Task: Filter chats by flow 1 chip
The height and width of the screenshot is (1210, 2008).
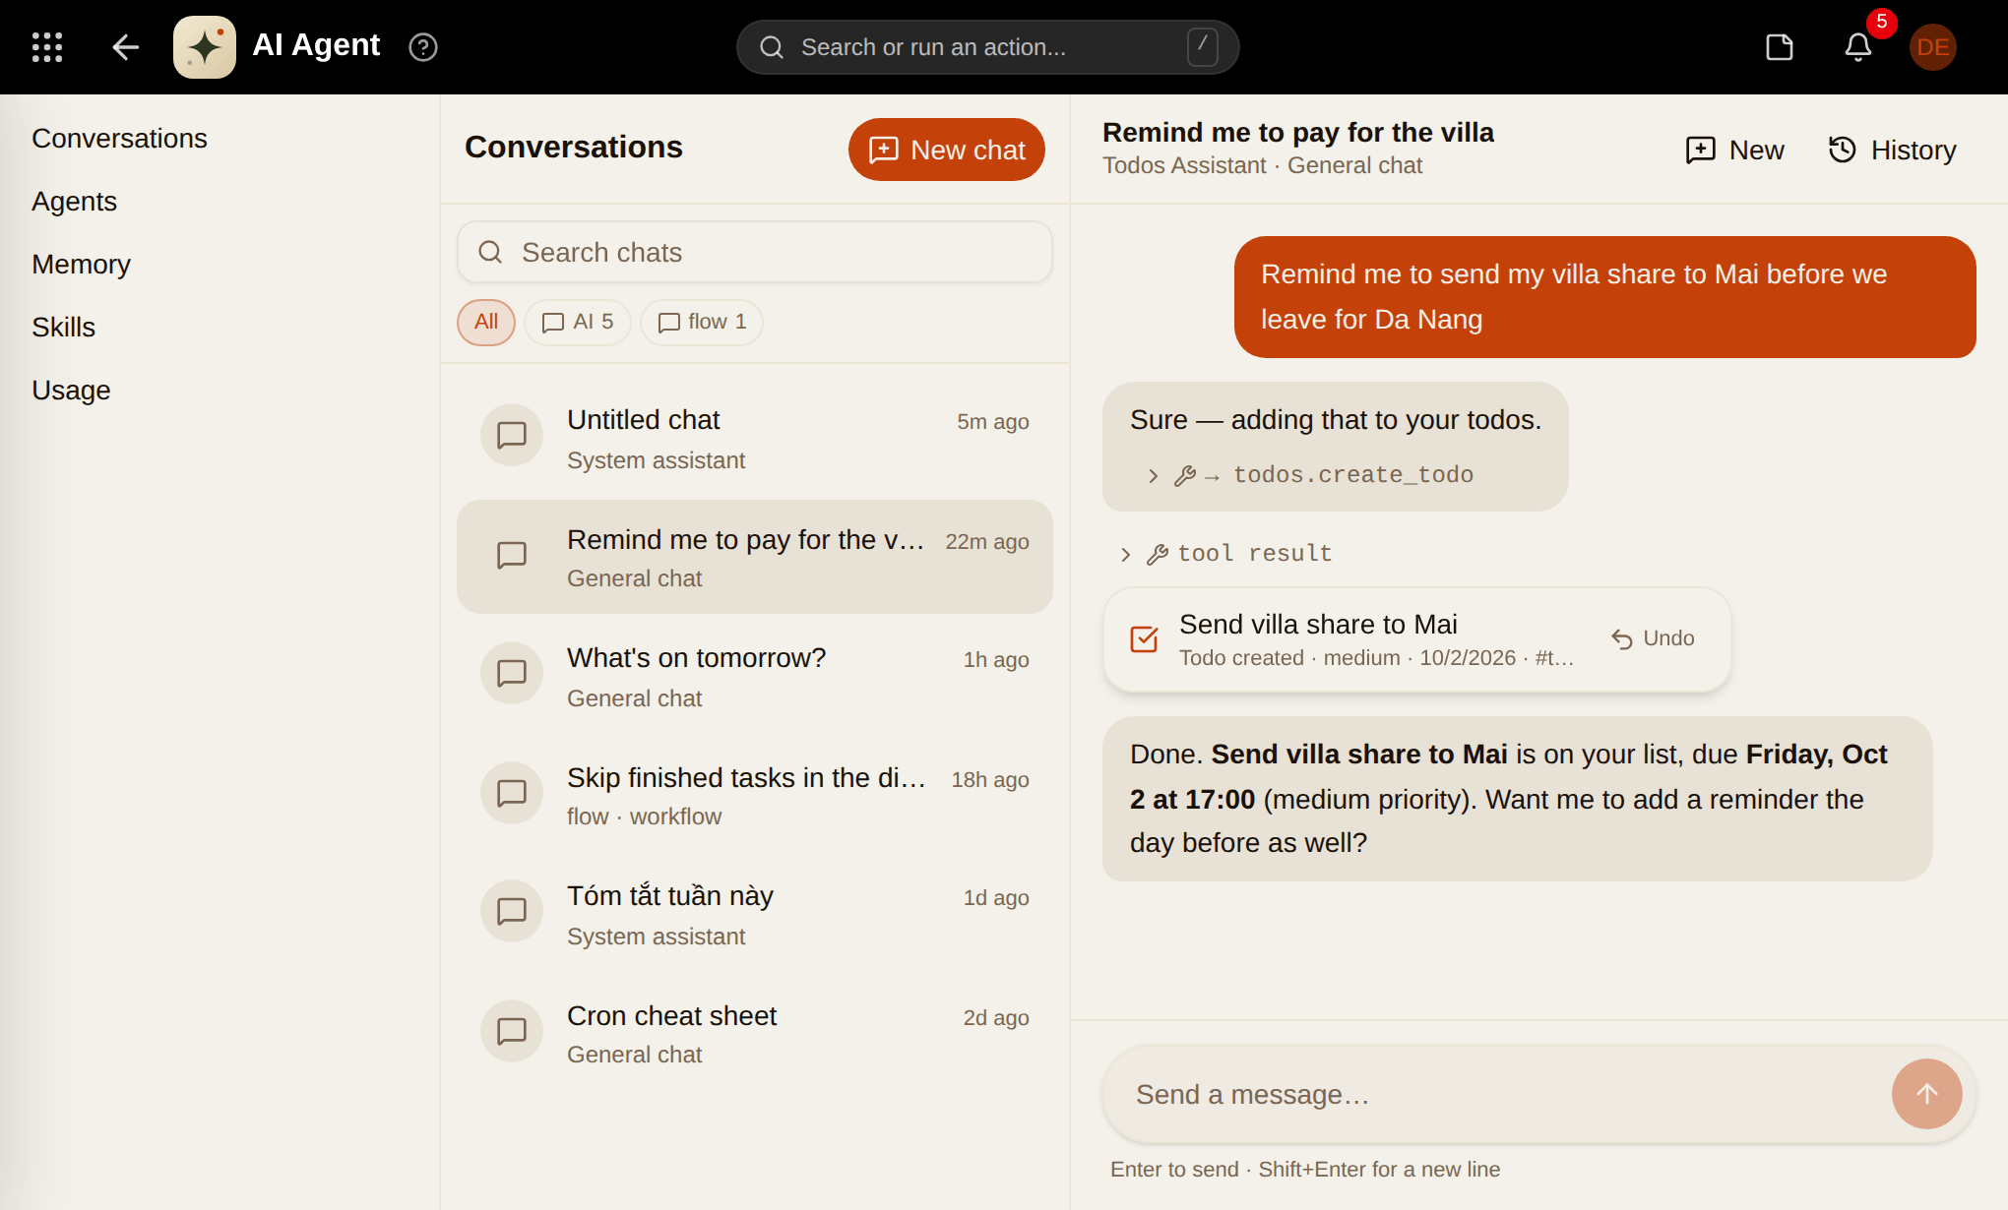Action: (x=702, y=323)
